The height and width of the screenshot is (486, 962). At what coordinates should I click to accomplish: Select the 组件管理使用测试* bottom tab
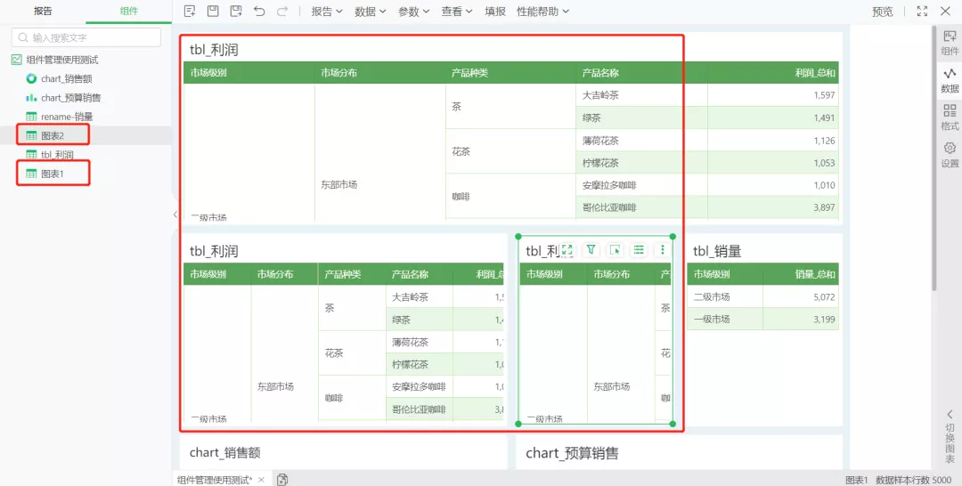click(215, 479)
